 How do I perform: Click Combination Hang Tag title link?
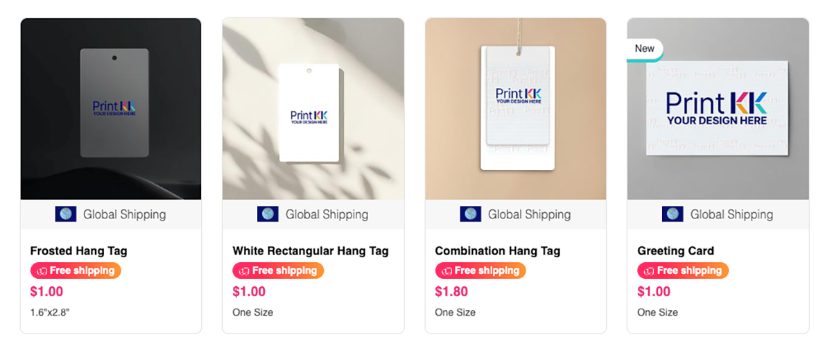[x=498, y=251]
